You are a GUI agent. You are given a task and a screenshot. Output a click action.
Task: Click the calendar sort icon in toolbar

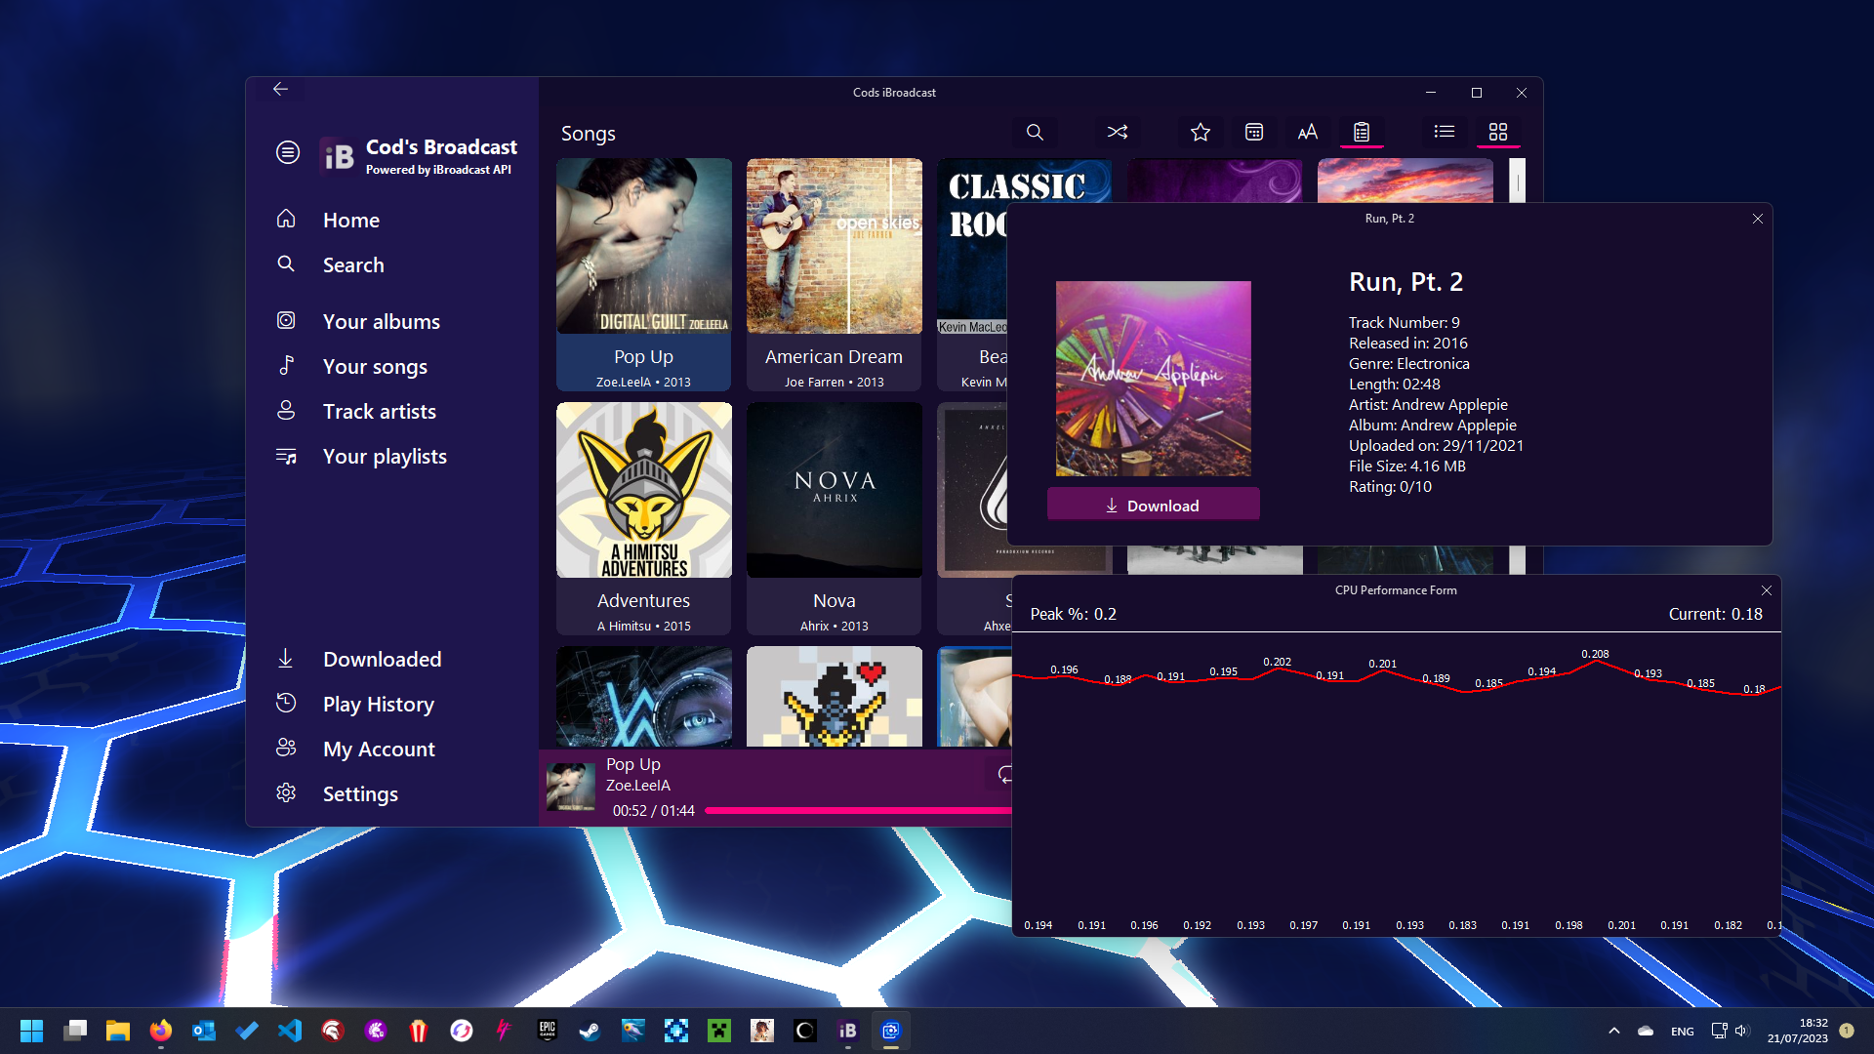(x=1254, y=132)
